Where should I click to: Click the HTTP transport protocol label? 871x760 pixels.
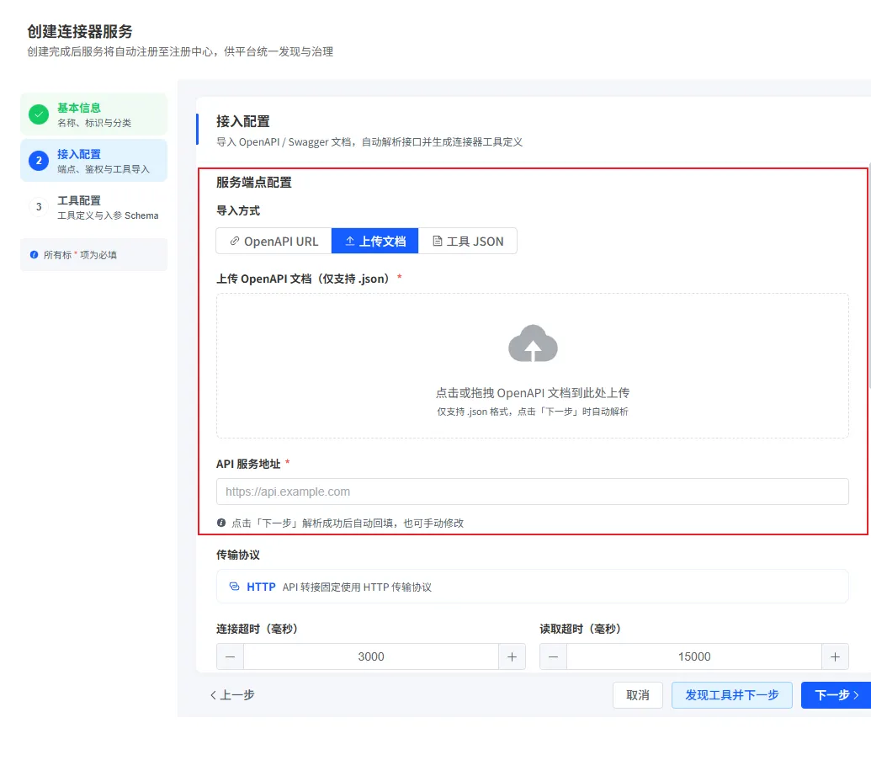click(x=261, y=587)
